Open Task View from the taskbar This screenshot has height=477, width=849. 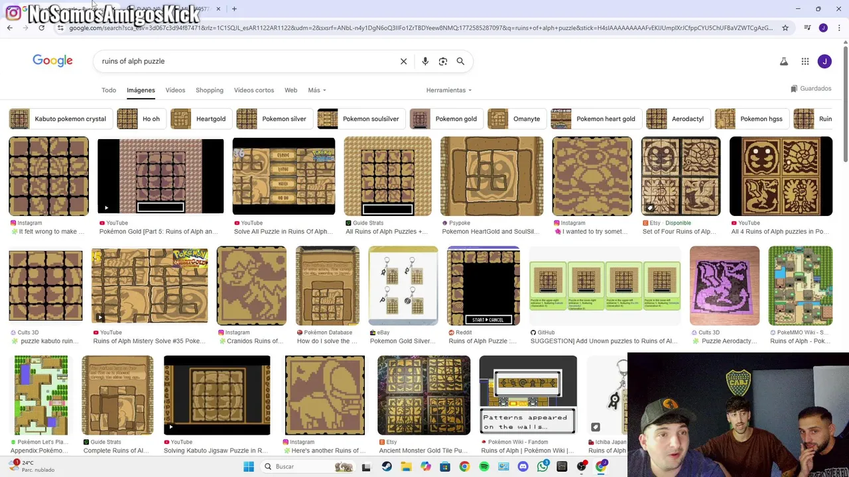[365, 466]
